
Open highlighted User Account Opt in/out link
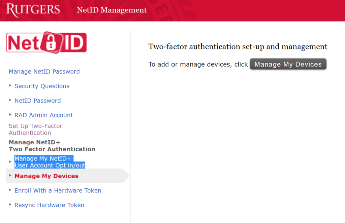[50, 162]
